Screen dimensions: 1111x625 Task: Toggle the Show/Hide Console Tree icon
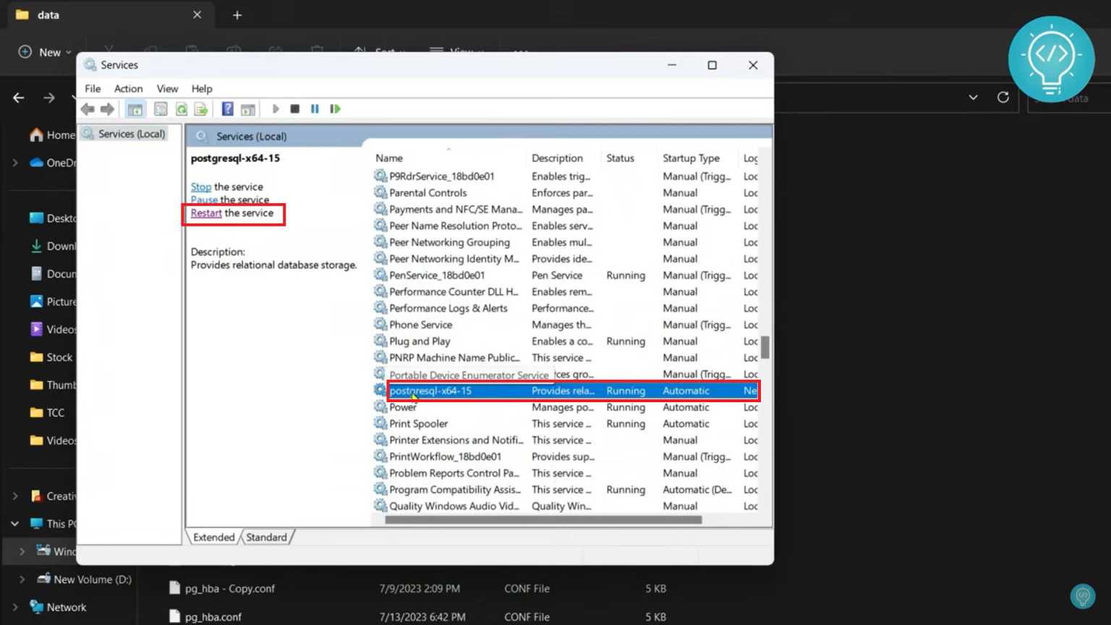(x=135, y=109)
